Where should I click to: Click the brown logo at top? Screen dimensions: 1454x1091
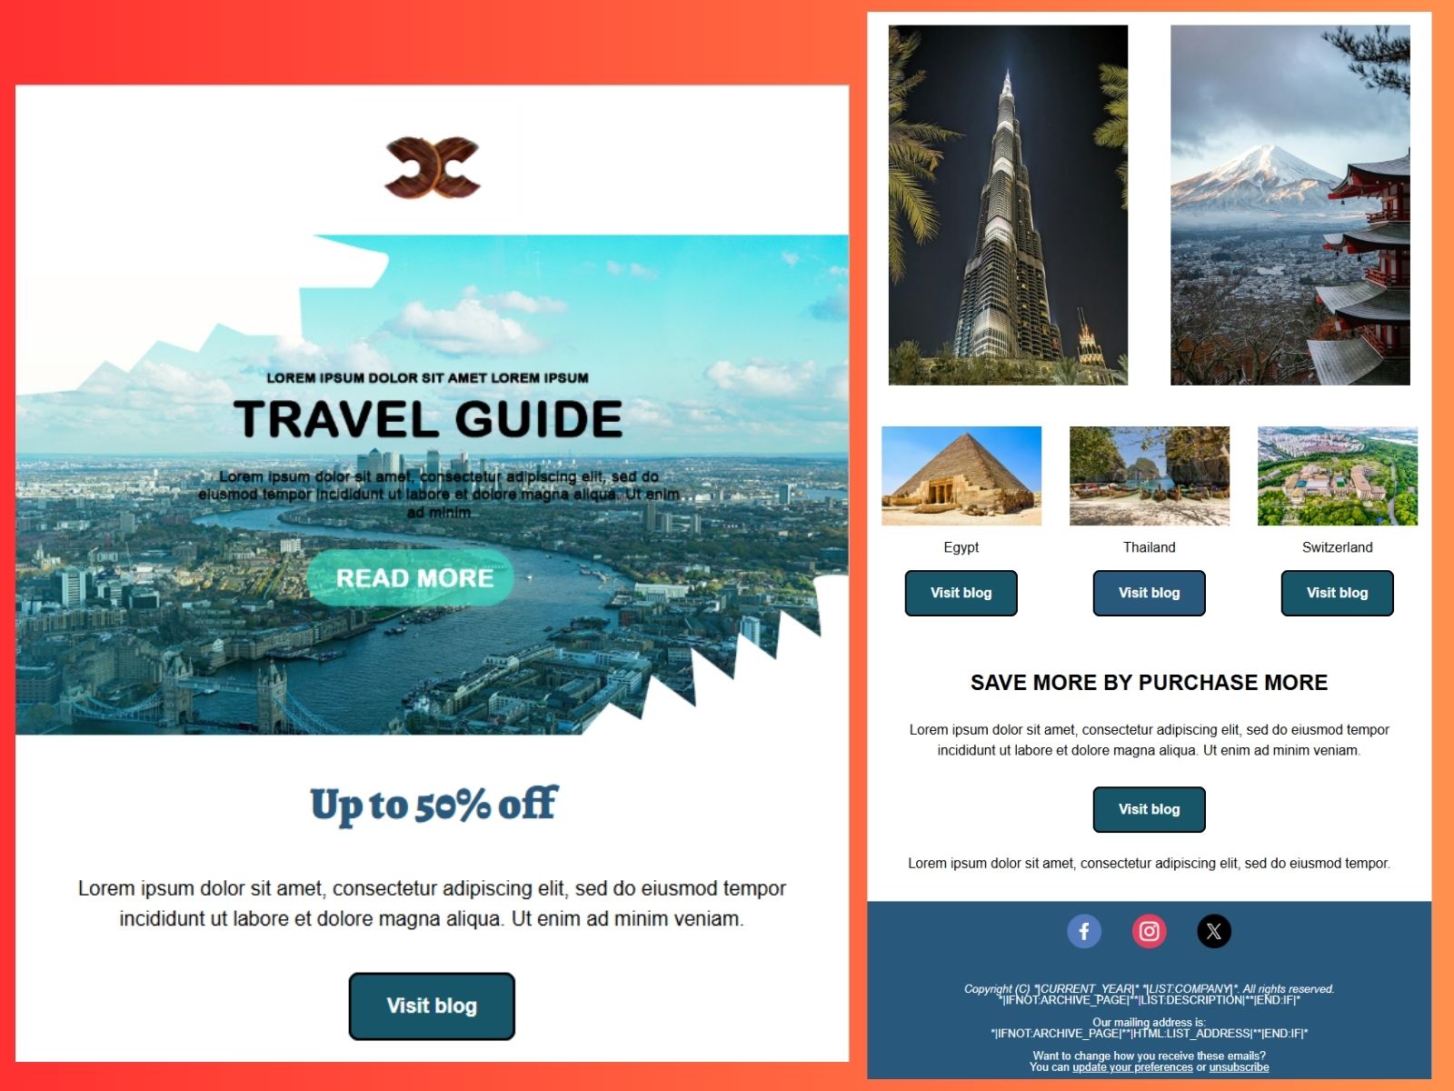coord(433,167)
